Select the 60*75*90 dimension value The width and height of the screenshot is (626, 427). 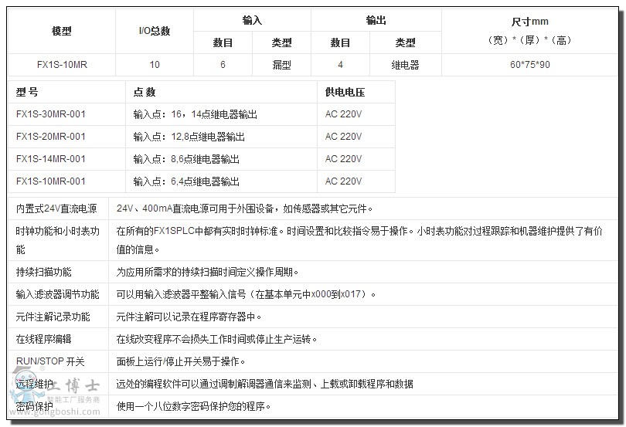pyautogui.click(x=529, y=65)
